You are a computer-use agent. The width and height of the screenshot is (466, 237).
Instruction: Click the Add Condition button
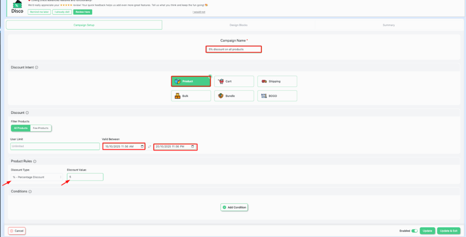tap(235, 207)
